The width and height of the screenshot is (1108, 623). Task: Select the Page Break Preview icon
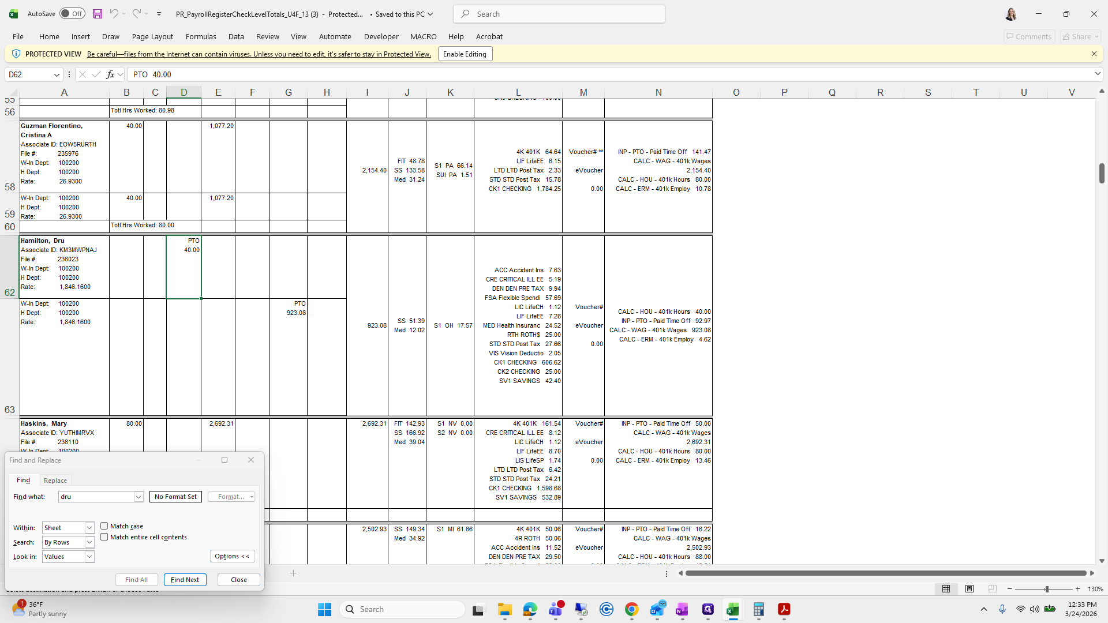pos(992,589)
